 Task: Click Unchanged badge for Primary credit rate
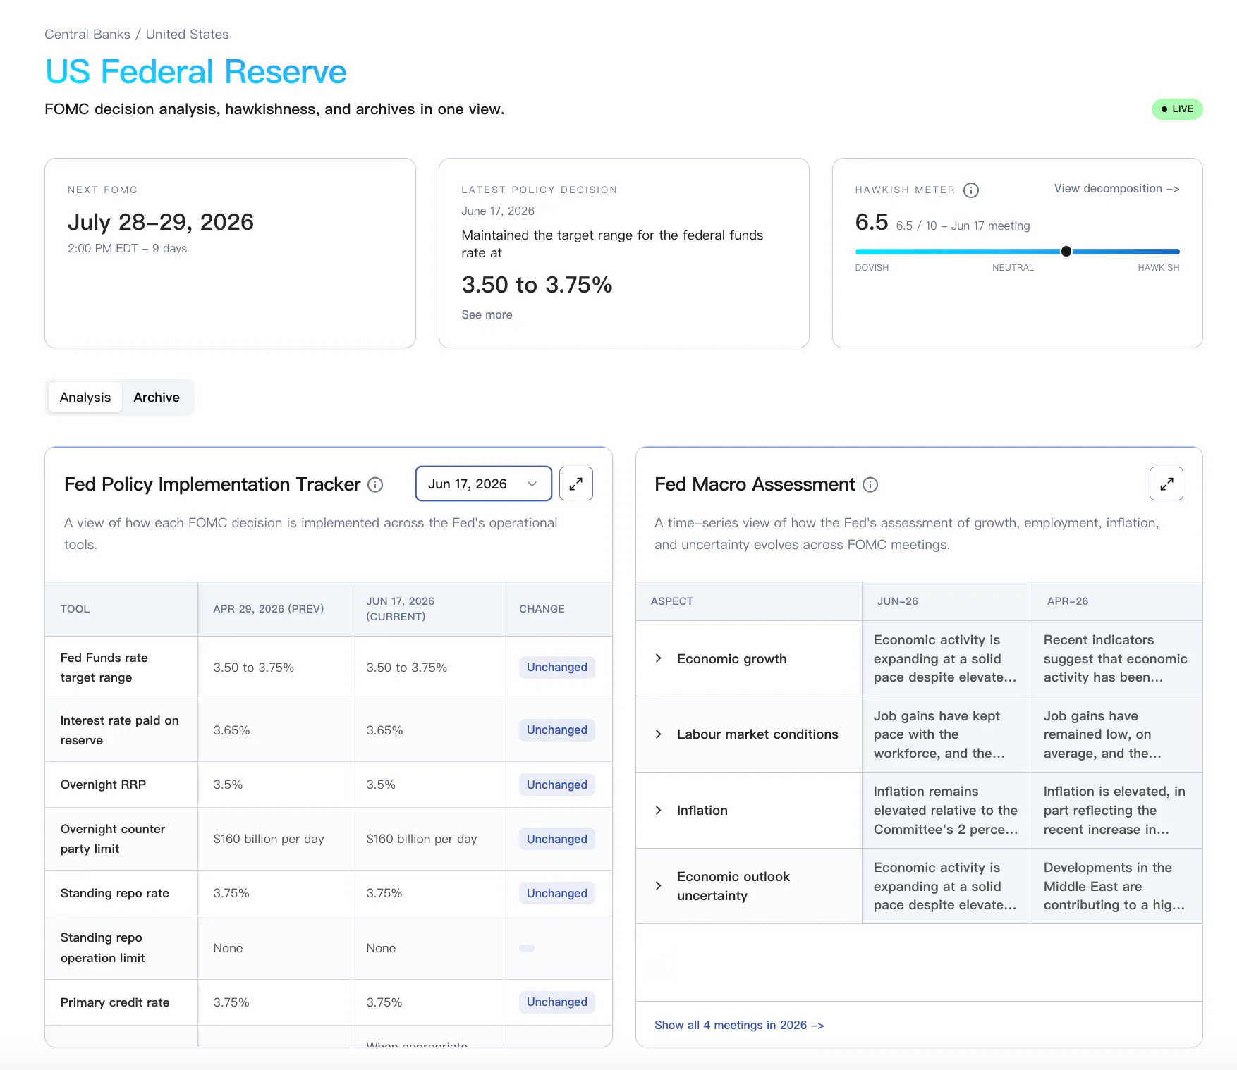coord(557,1002)
